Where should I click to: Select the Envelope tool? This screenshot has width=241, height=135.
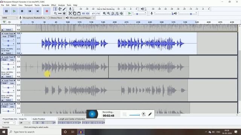[x=60, y=9]
